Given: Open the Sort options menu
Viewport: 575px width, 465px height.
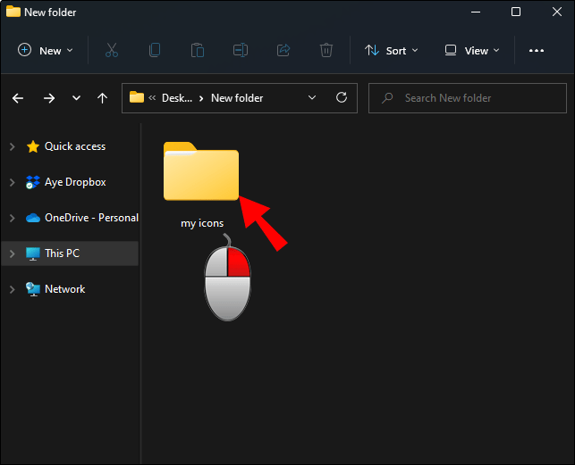Looking at the screenshot, I should (x=392, y=51).
